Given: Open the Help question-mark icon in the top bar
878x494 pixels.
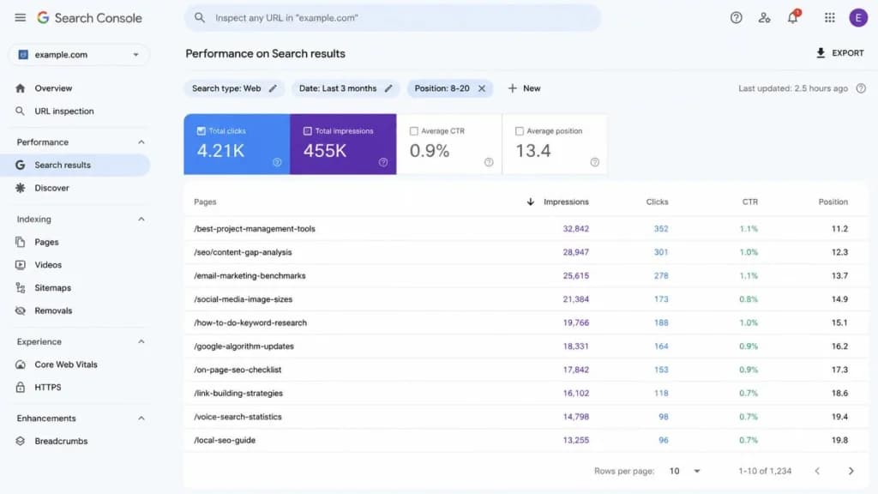Looking at the screenshot, I should 736,18.
